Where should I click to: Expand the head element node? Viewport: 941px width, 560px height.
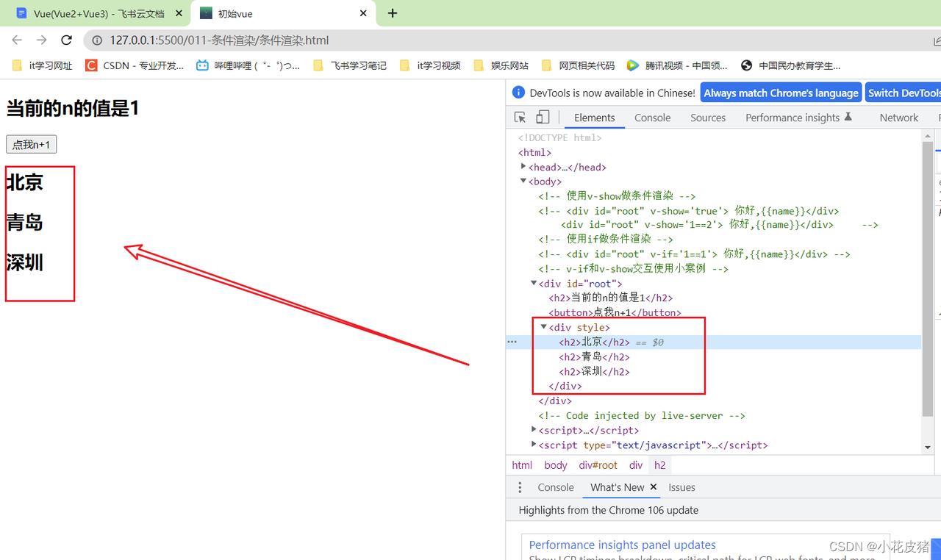523,167
